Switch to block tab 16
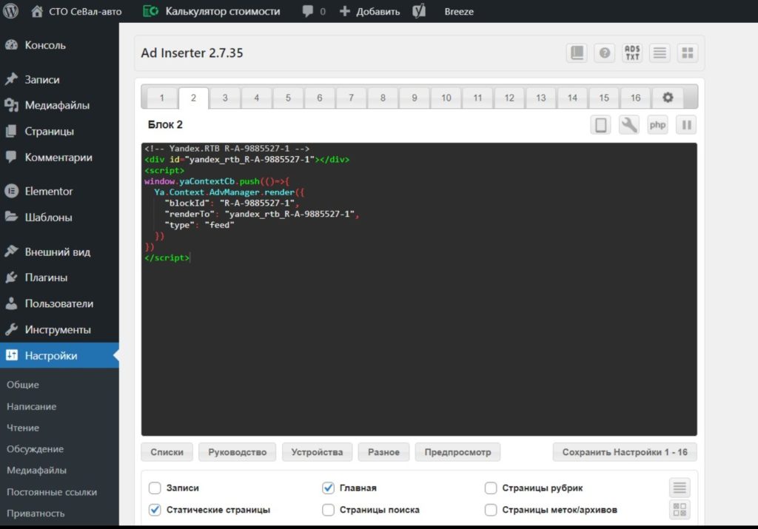This screenshot has height=529, width=758. pyautogui.click(x=636, y=98)
